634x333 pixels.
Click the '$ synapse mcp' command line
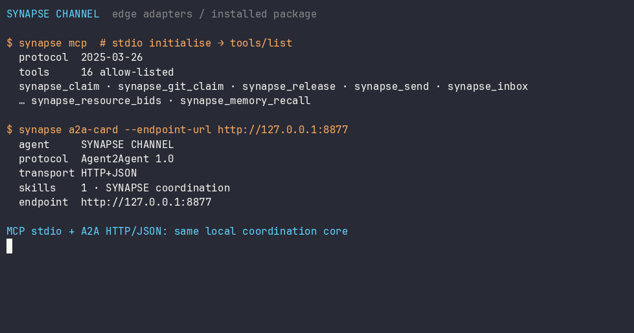pos(149,43)
